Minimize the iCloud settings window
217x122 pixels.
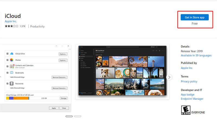pos(56,46)
